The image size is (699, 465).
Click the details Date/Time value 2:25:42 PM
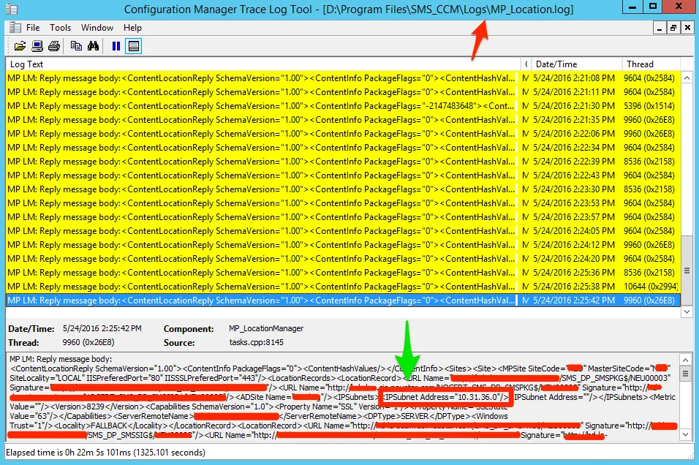(x=102, y=328)
